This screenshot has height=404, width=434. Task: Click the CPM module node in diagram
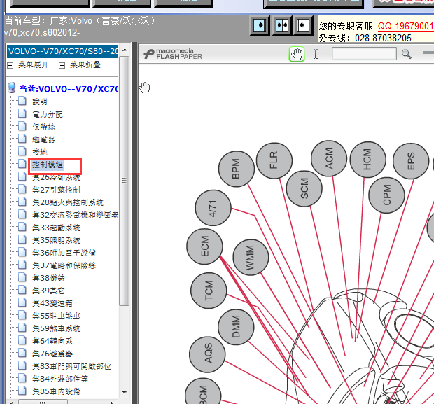click(x=386, y=195)
